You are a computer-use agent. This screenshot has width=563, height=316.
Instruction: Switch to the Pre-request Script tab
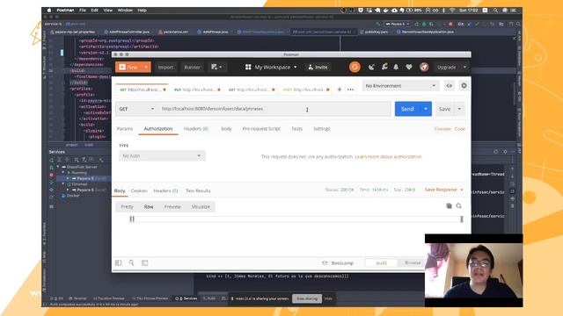[x=261, y=129]
